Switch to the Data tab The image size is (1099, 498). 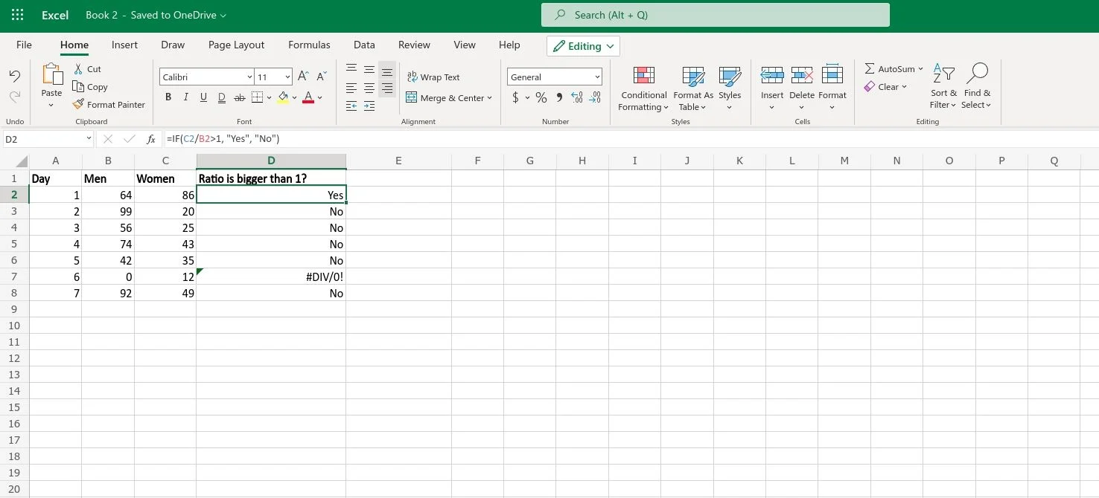point(364,45)
